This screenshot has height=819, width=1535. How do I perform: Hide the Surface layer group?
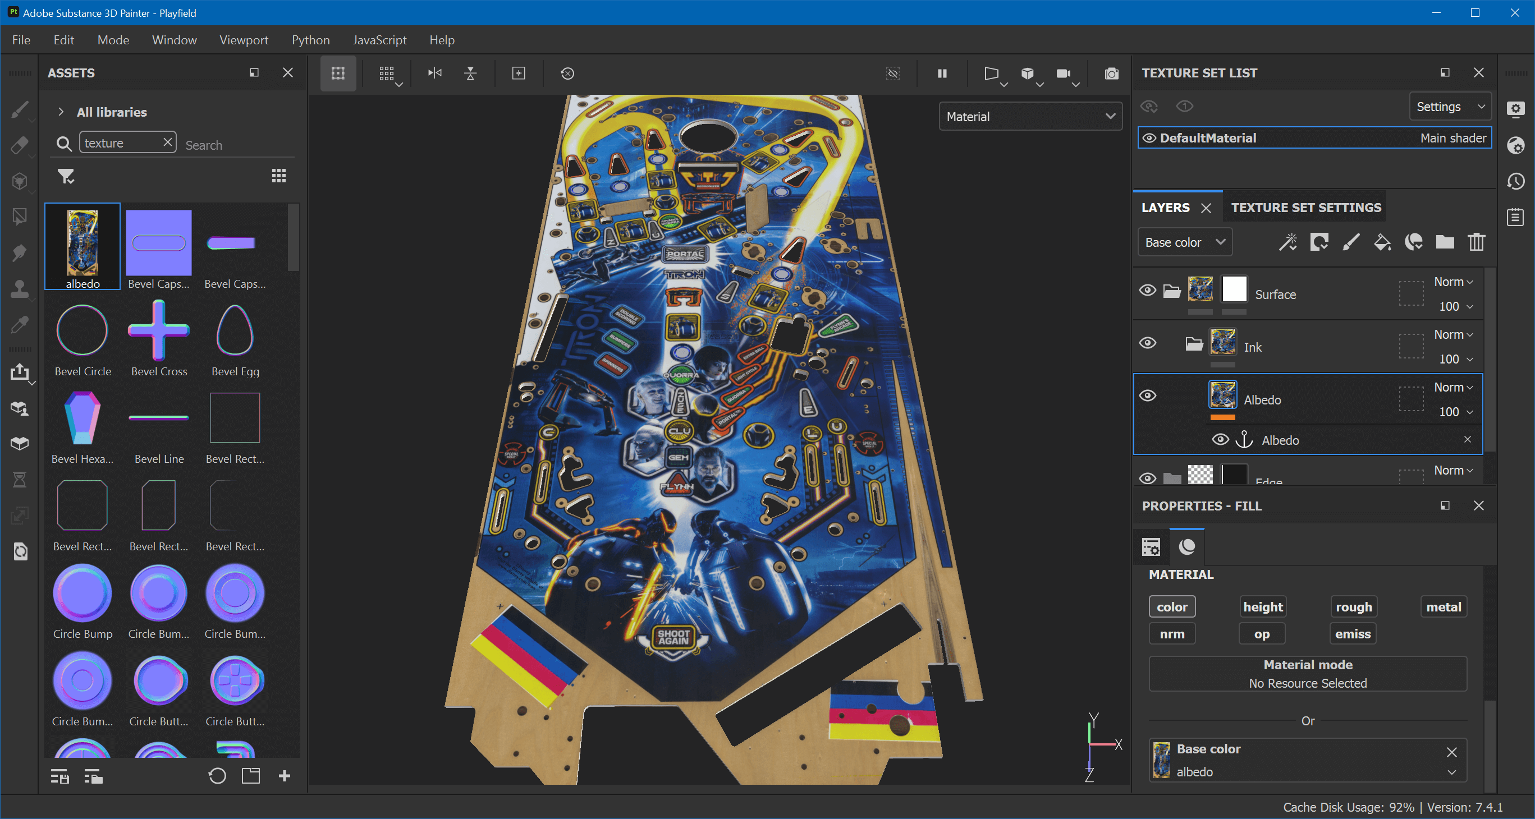1148,290
